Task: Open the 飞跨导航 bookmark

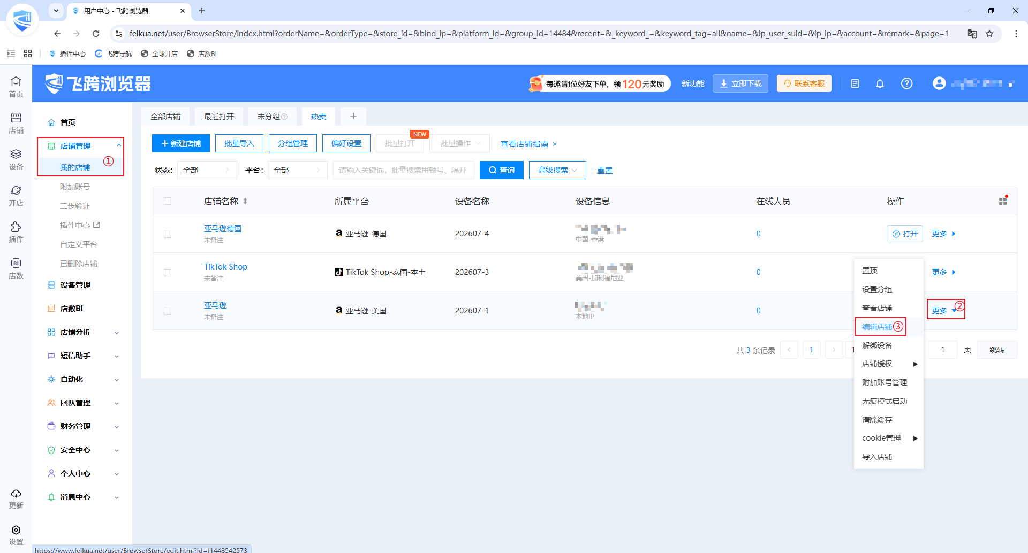Action: click(114, 53)
